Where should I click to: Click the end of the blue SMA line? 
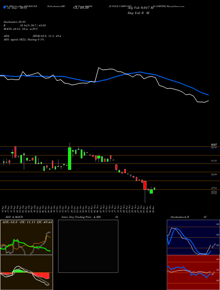point(209,95)
